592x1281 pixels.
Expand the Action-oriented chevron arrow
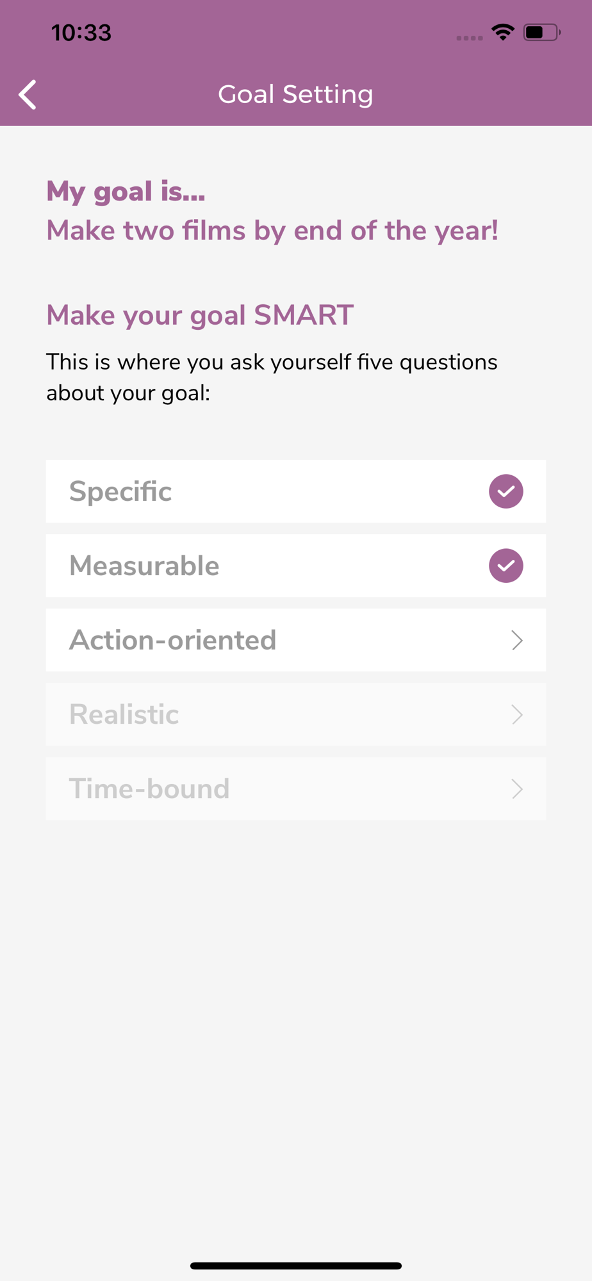click(518, 640)
